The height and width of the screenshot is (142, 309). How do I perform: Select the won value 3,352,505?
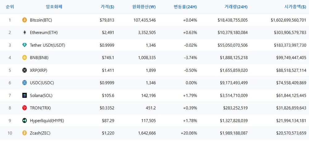click(x=147, y=32)
